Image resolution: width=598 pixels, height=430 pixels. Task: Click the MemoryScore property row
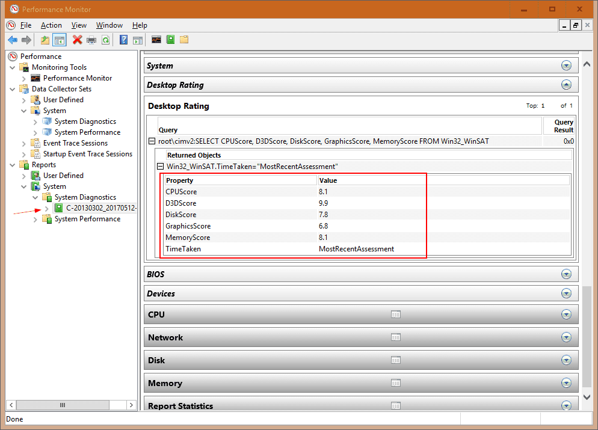368,238
